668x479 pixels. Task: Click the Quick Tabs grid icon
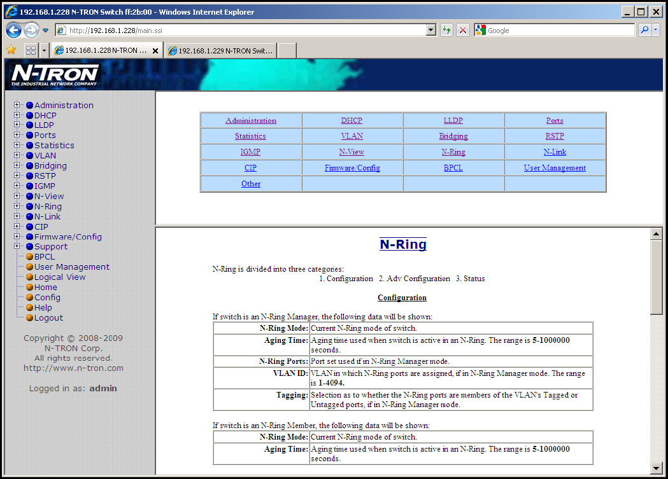pyautogui.click(x=31, y=50)
